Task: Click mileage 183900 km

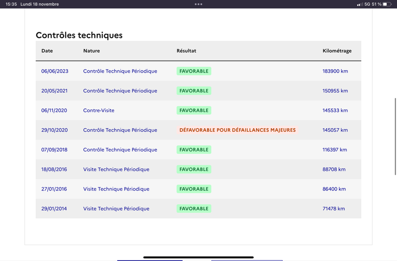Action: [335, 71]
